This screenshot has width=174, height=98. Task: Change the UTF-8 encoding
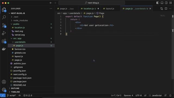tap(138, 95)
